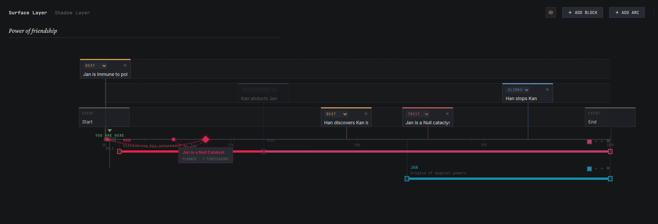Switch to the Shadow Layer tab
The image size is (658, 224).
[x=72, y=13]
